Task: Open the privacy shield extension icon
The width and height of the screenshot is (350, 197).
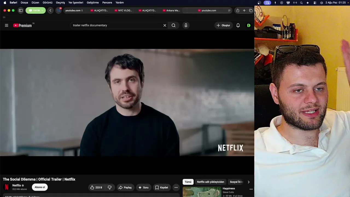Action: click(x=59, y=10)
